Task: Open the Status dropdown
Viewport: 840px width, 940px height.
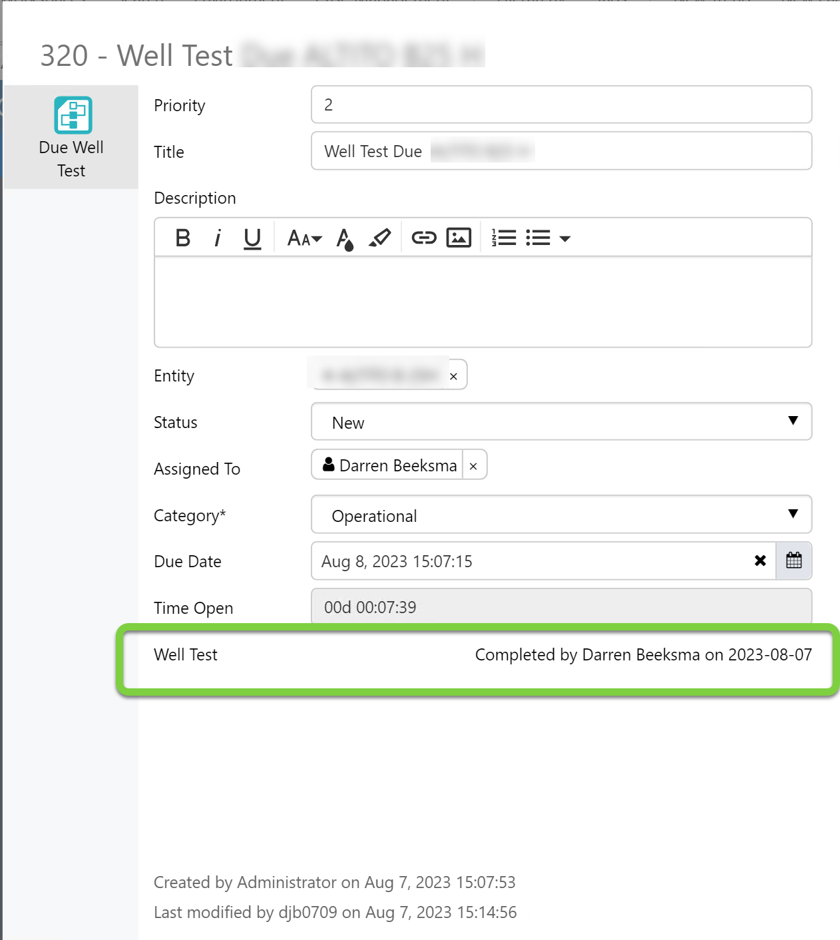Action: [561, 421]
